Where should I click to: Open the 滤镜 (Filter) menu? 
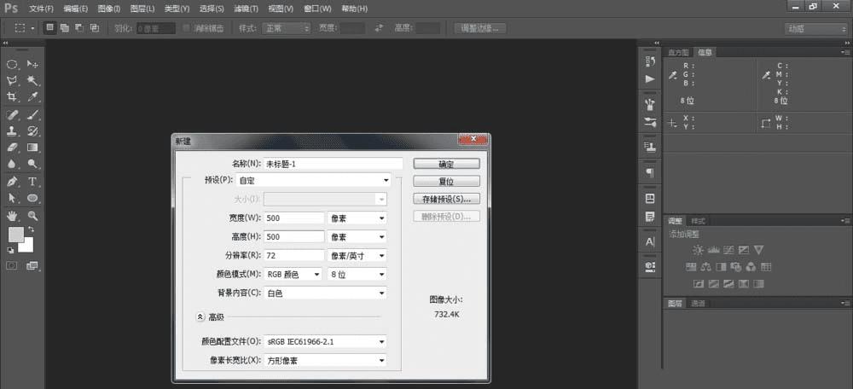(247, 9)
